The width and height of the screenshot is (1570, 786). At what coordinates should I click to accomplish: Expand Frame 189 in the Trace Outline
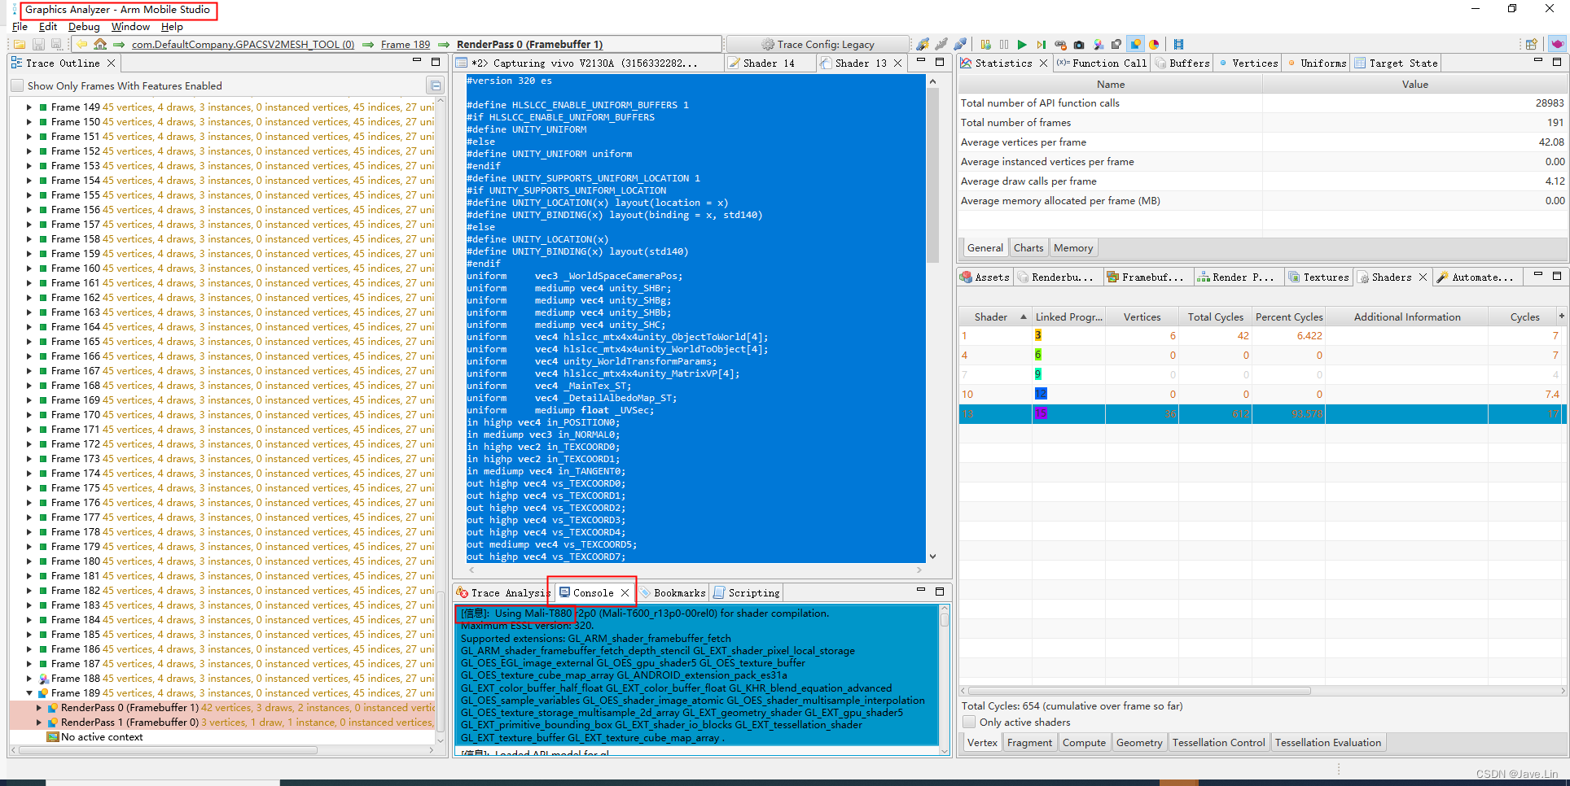pos(29,693)
